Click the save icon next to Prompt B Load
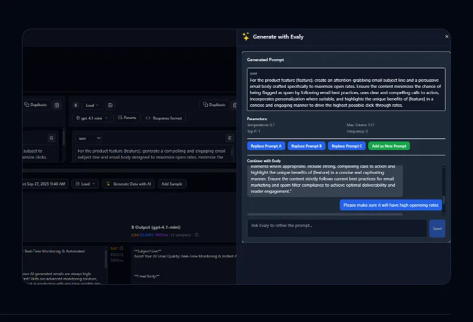 point(110,105)
